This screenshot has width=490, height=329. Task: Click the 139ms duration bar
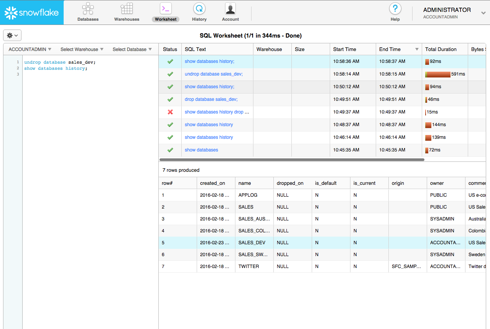[x=428, y=137]
